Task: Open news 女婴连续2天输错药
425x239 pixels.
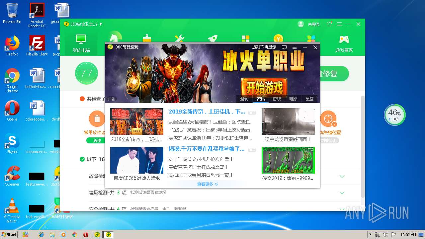Action: pos(210,122)
